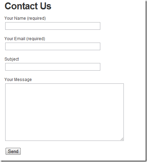Click inside the Your Message textarea
Image resolution: width=147 pixels, height=162 pixels.
click(x=64, y=112)
